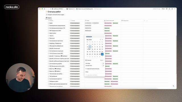
Task: Open status dropdown for 'Бриф' row
Action: pos(75,23)
